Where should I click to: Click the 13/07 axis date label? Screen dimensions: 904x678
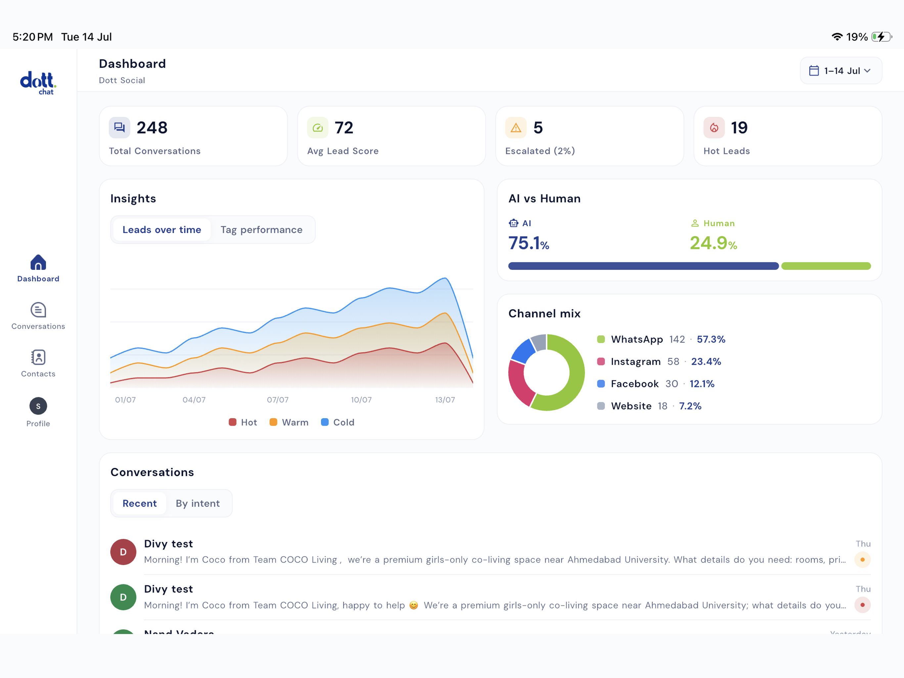[x=445, y=400]
